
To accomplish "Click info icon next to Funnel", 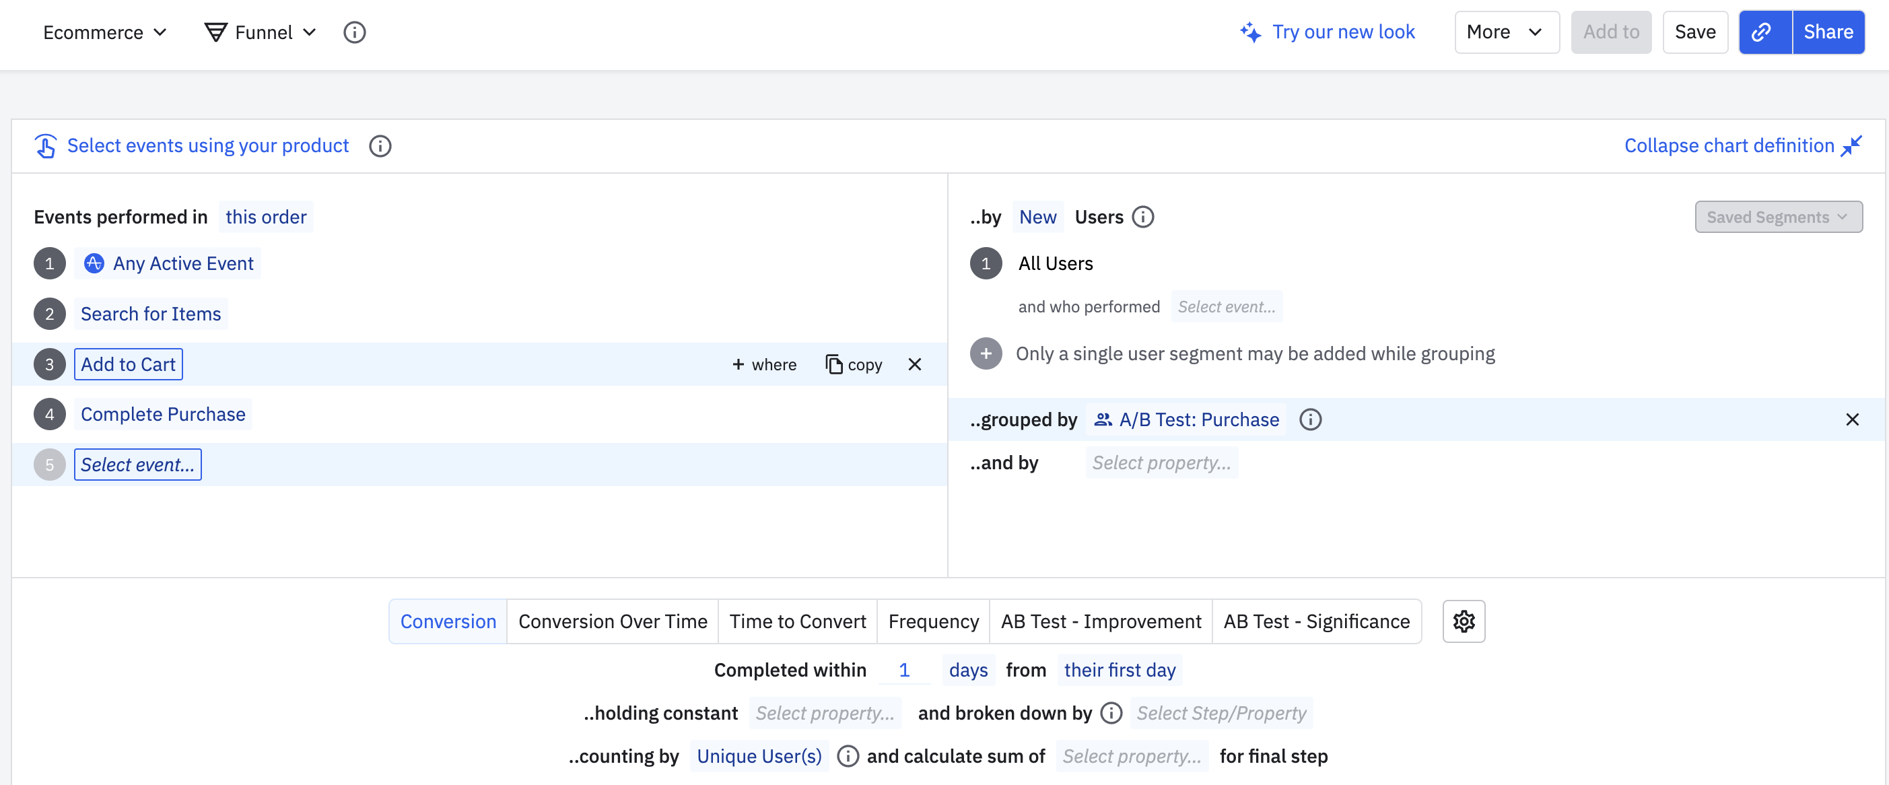I will (354, 32).
